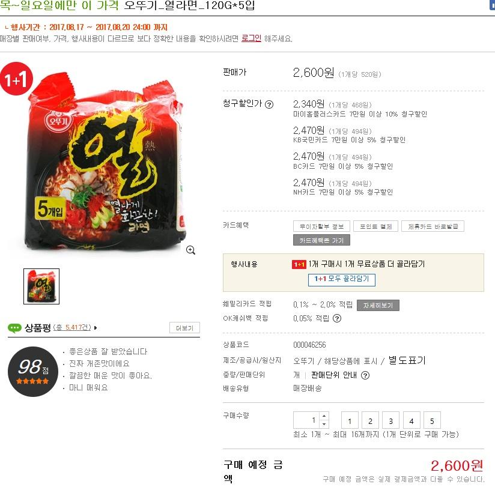Click the 무이자할부 정보 button
The image size is (495, 493).
tap(321, 226)
